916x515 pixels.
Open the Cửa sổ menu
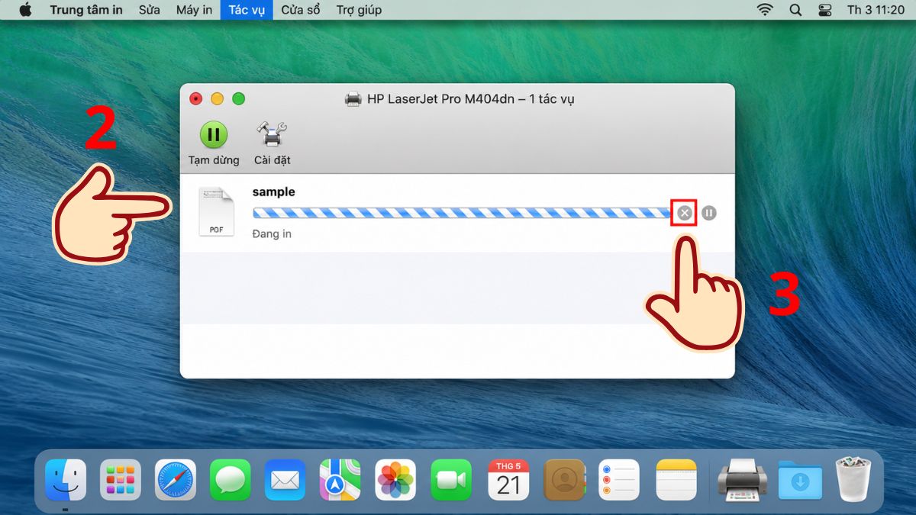(x=301, y=10)
